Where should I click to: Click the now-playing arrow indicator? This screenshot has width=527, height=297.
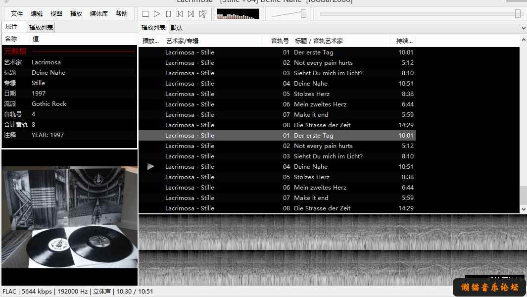coord(150,166)
